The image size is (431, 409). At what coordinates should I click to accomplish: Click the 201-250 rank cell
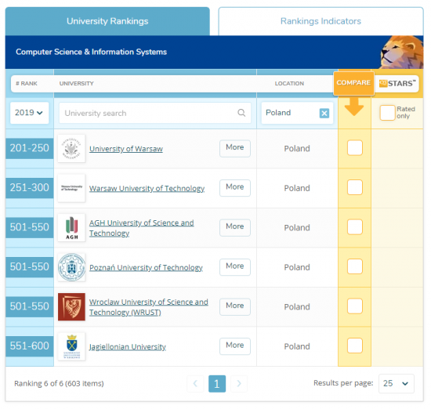click(30, 148)
